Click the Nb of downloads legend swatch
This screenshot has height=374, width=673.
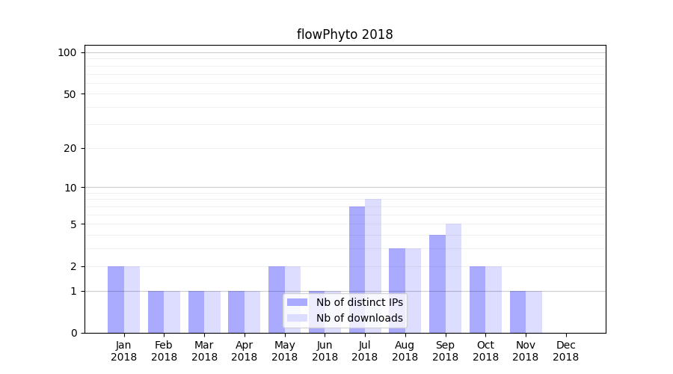pos(297,318)
